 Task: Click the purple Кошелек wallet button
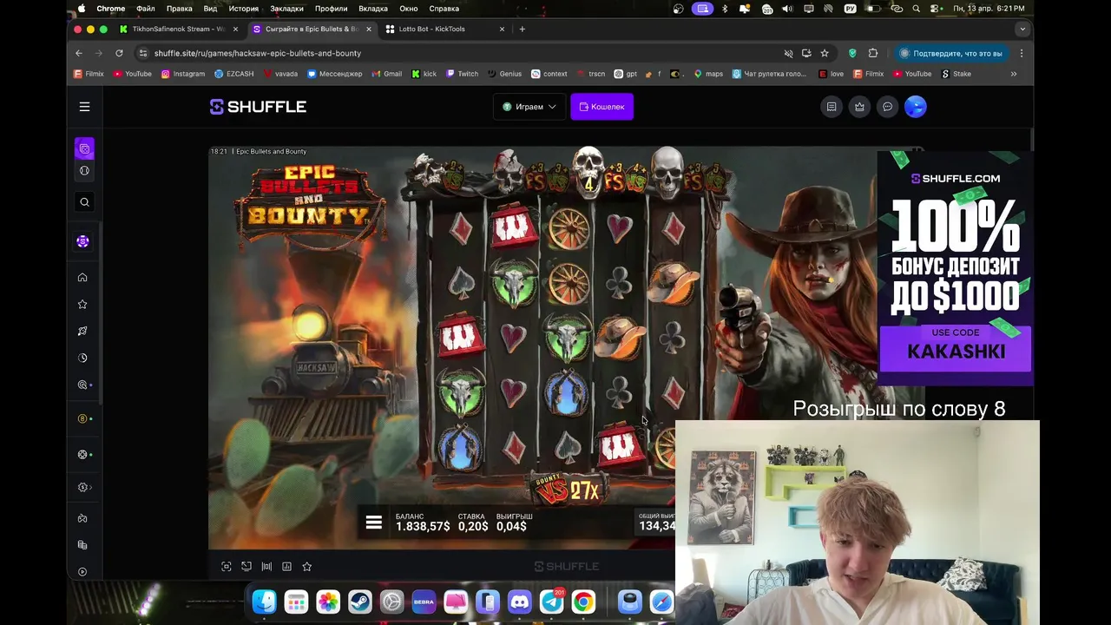pyautogui.click(x=602, y=107)
